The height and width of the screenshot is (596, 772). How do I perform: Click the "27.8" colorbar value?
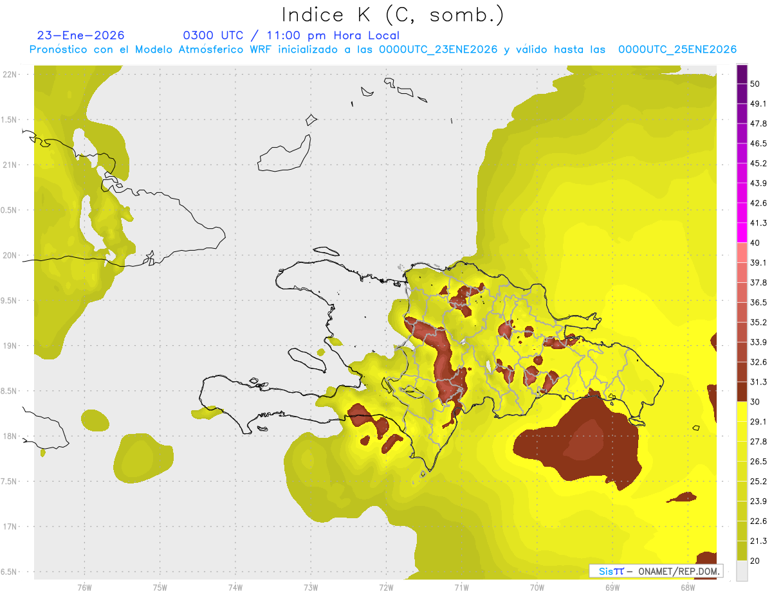pos(758,442)
